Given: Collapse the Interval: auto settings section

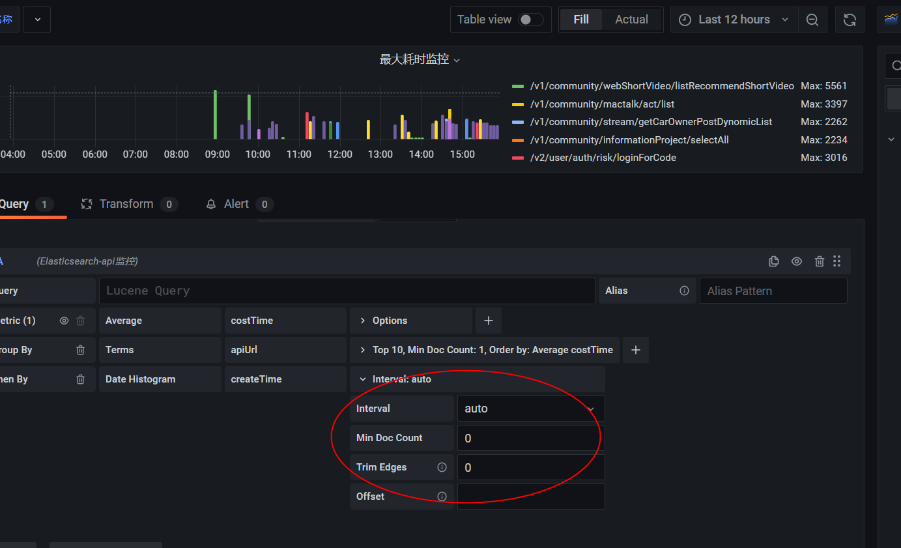Looking at the screenshot, I should click(478, 379).
